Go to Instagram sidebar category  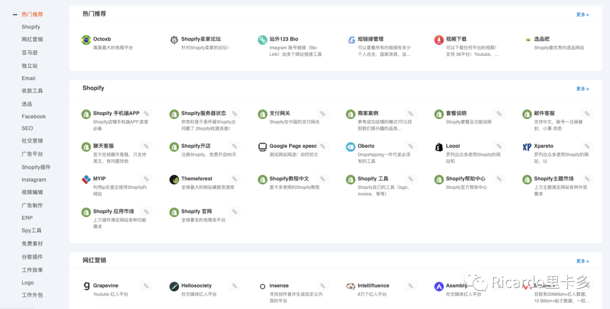34,180
